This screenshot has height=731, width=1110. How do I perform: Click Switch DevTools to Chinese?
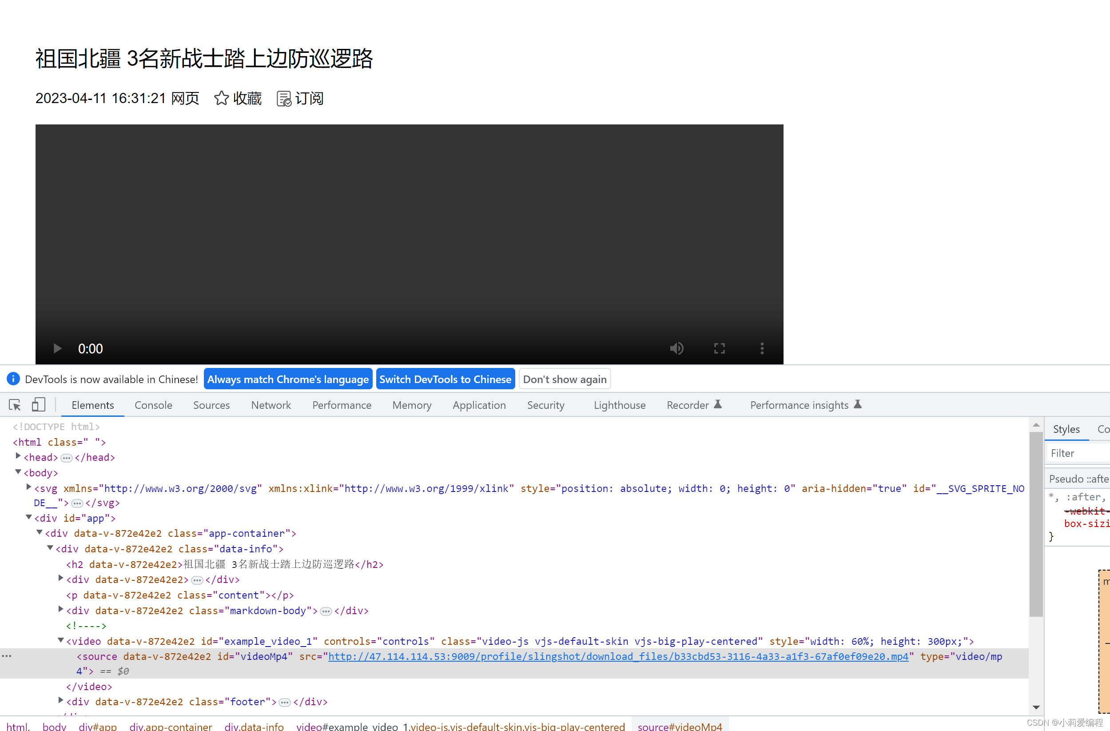[x=446, y=379]
